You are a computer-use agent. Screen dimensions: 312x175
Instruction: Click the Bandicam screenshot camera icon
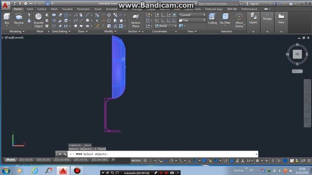[172, 173]
